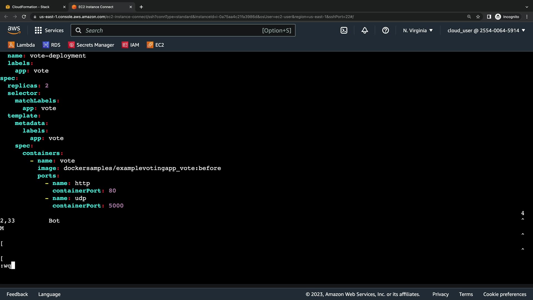Switch to CloudFormation - Stack tab
Screen dimensions: 533x300
[x=31, y=7]
